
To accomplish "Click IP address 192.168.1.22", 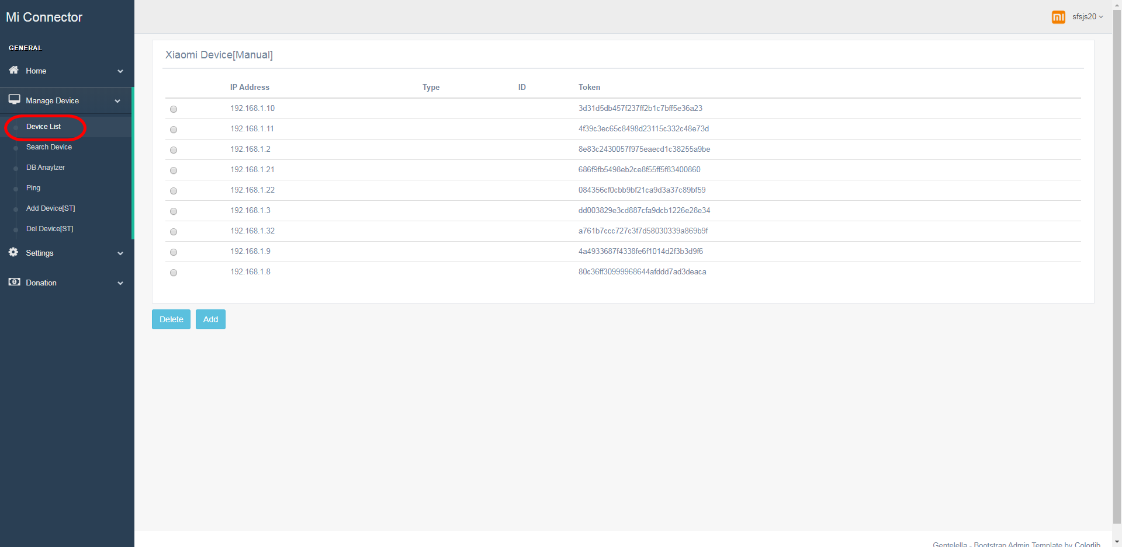I will [252, 190].
